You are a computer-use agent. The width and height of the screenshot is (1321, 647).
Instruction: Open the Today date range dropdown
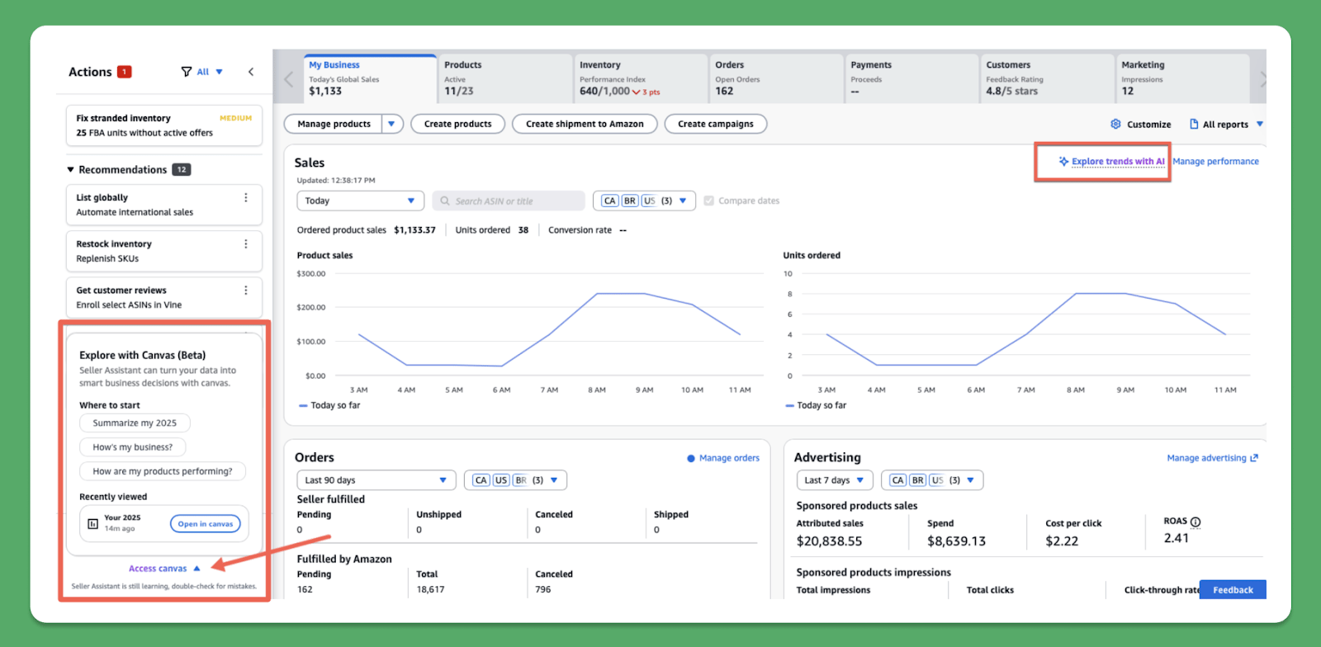pos(360,201)
